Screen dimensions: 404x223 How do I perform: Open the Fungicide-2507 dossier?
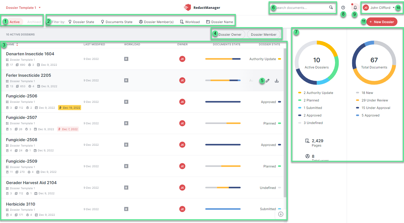point(21,118)
